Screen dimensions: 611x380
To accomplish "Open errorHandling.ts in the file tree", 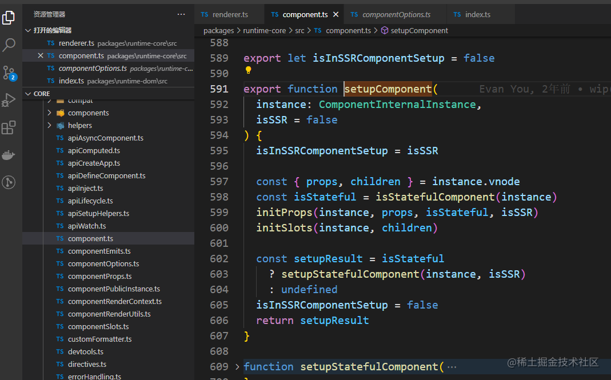I will (109, 376).
